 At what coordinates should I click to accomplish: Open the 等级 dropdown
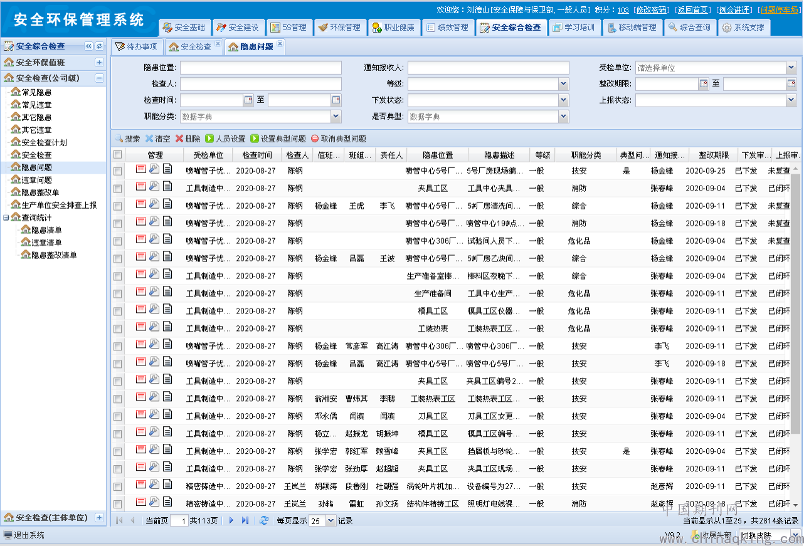tap(564, 84)
